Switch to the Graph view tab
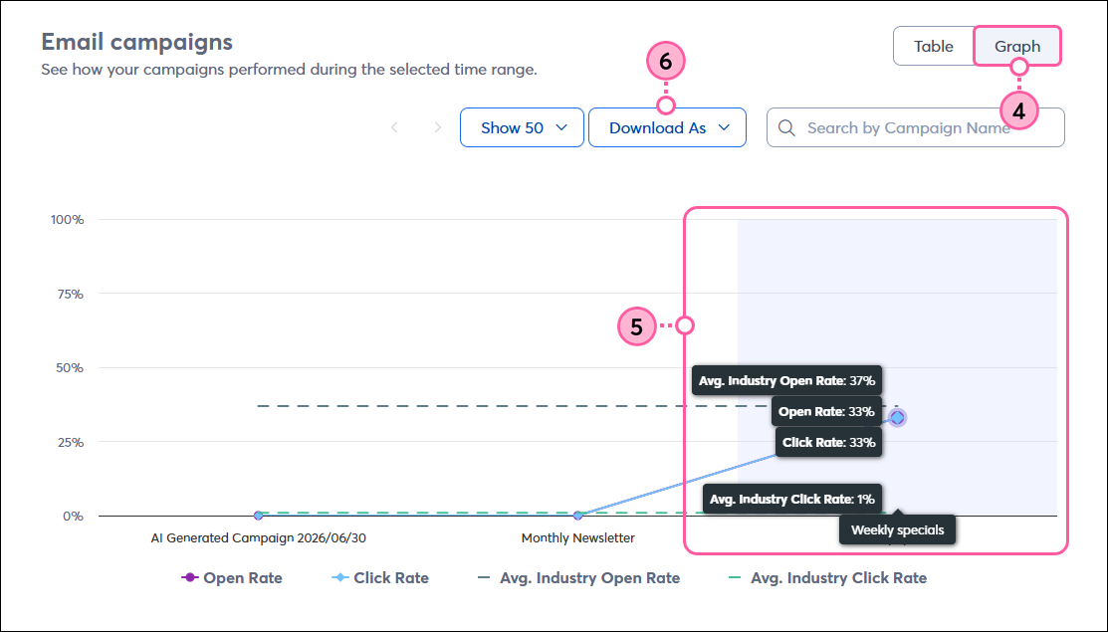 [1017, 46]
